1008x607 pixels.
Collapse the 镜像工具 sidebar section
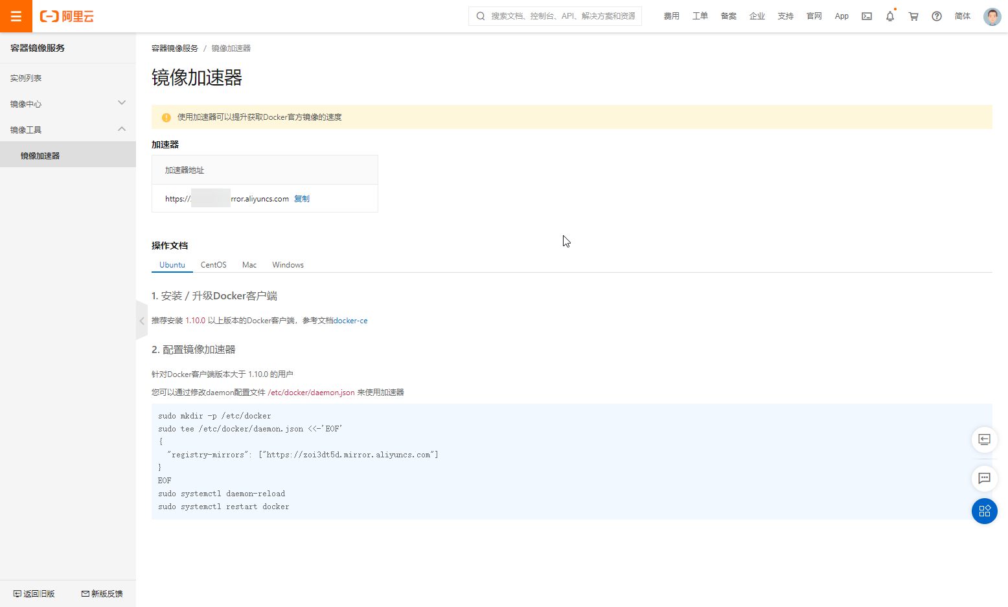[68, 130]
